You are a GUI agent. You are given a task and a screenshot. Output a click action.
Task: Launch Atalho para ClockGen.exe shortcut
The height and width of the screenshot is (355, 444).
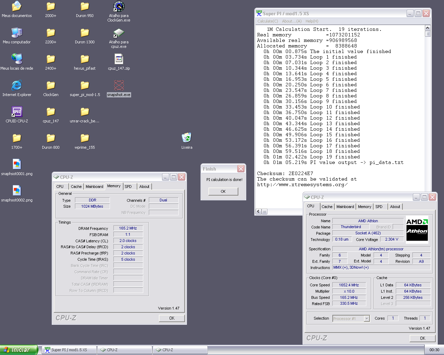point(119,11)
